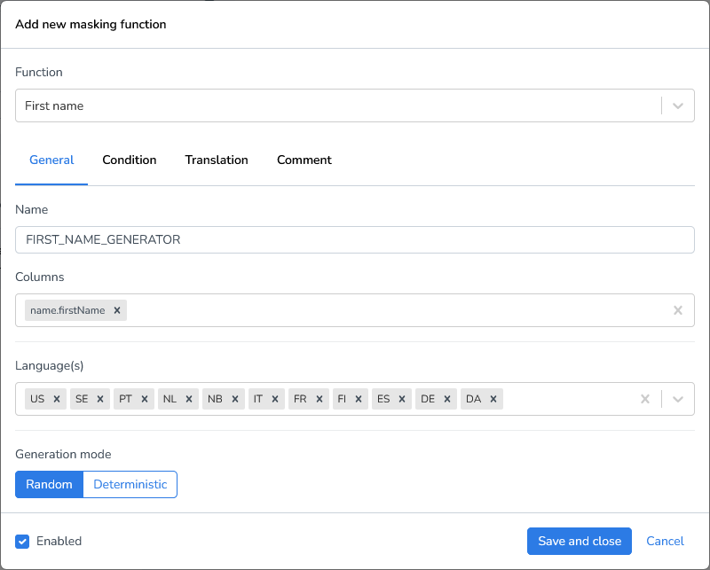Click inside the Name input field
Screen dimensions: 710x570
(x=355, y=239)
